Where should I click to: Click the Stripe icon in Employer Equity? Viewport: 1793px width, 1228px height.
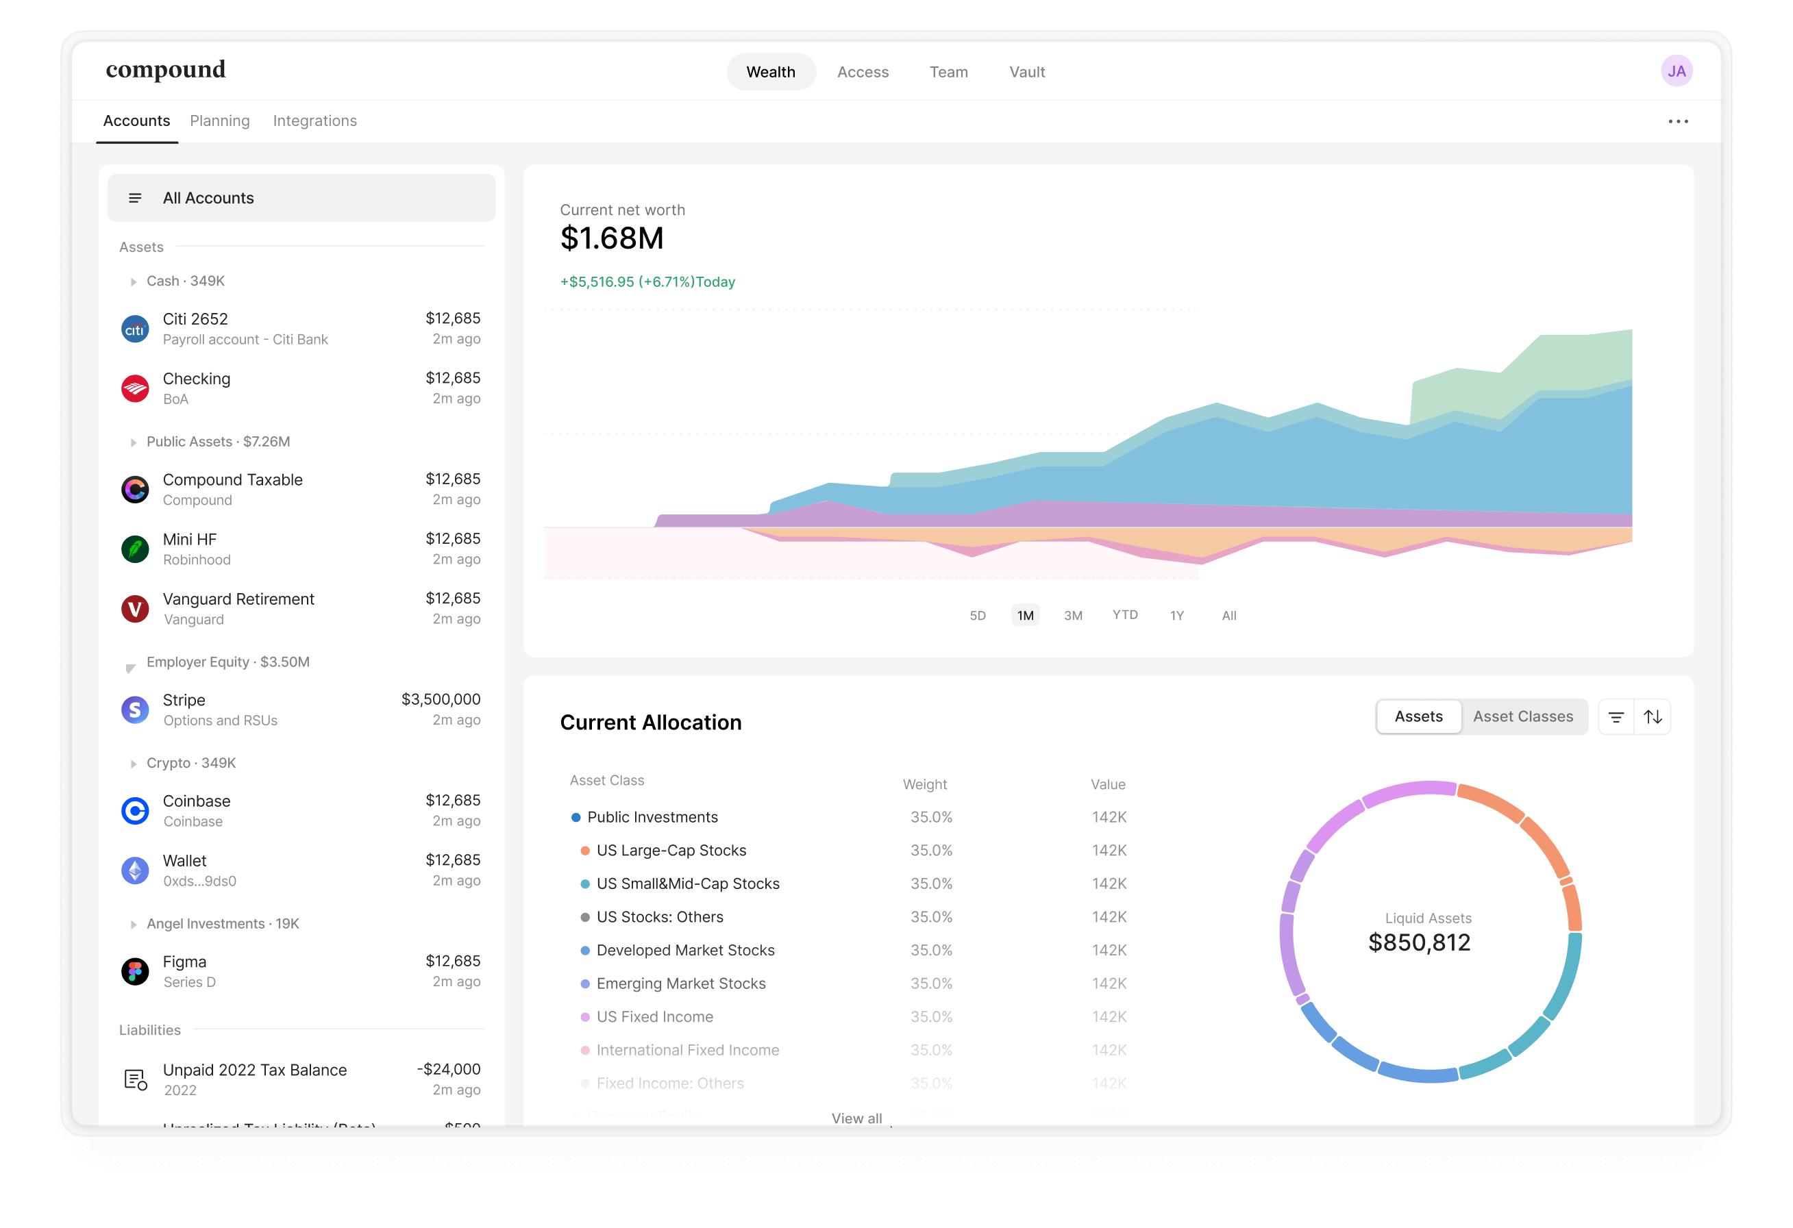tap(135, 709)
